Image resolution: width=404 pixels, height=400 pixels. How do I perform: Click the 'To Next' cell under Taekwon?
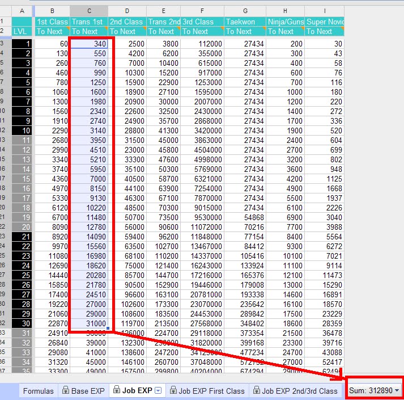(x=245, y=31)
